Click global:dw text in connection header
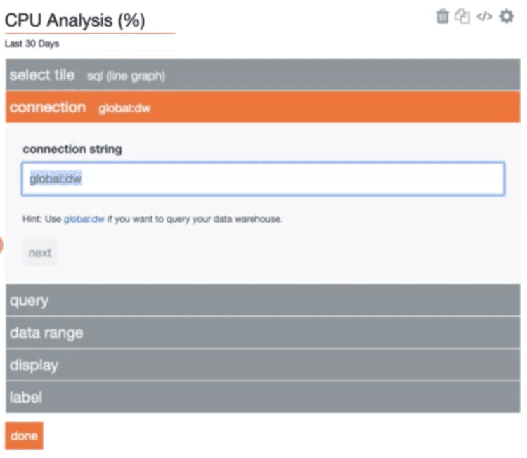 click(124, 109)
